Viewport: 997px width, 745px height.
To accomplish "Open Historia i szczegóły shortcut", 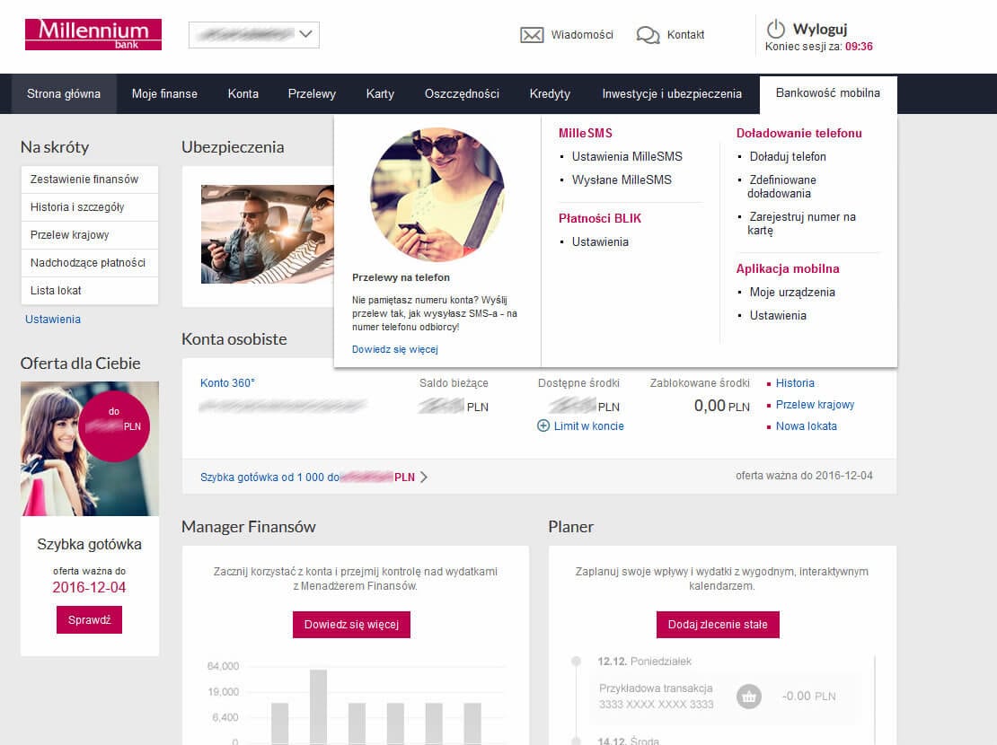I will [89, 207].
